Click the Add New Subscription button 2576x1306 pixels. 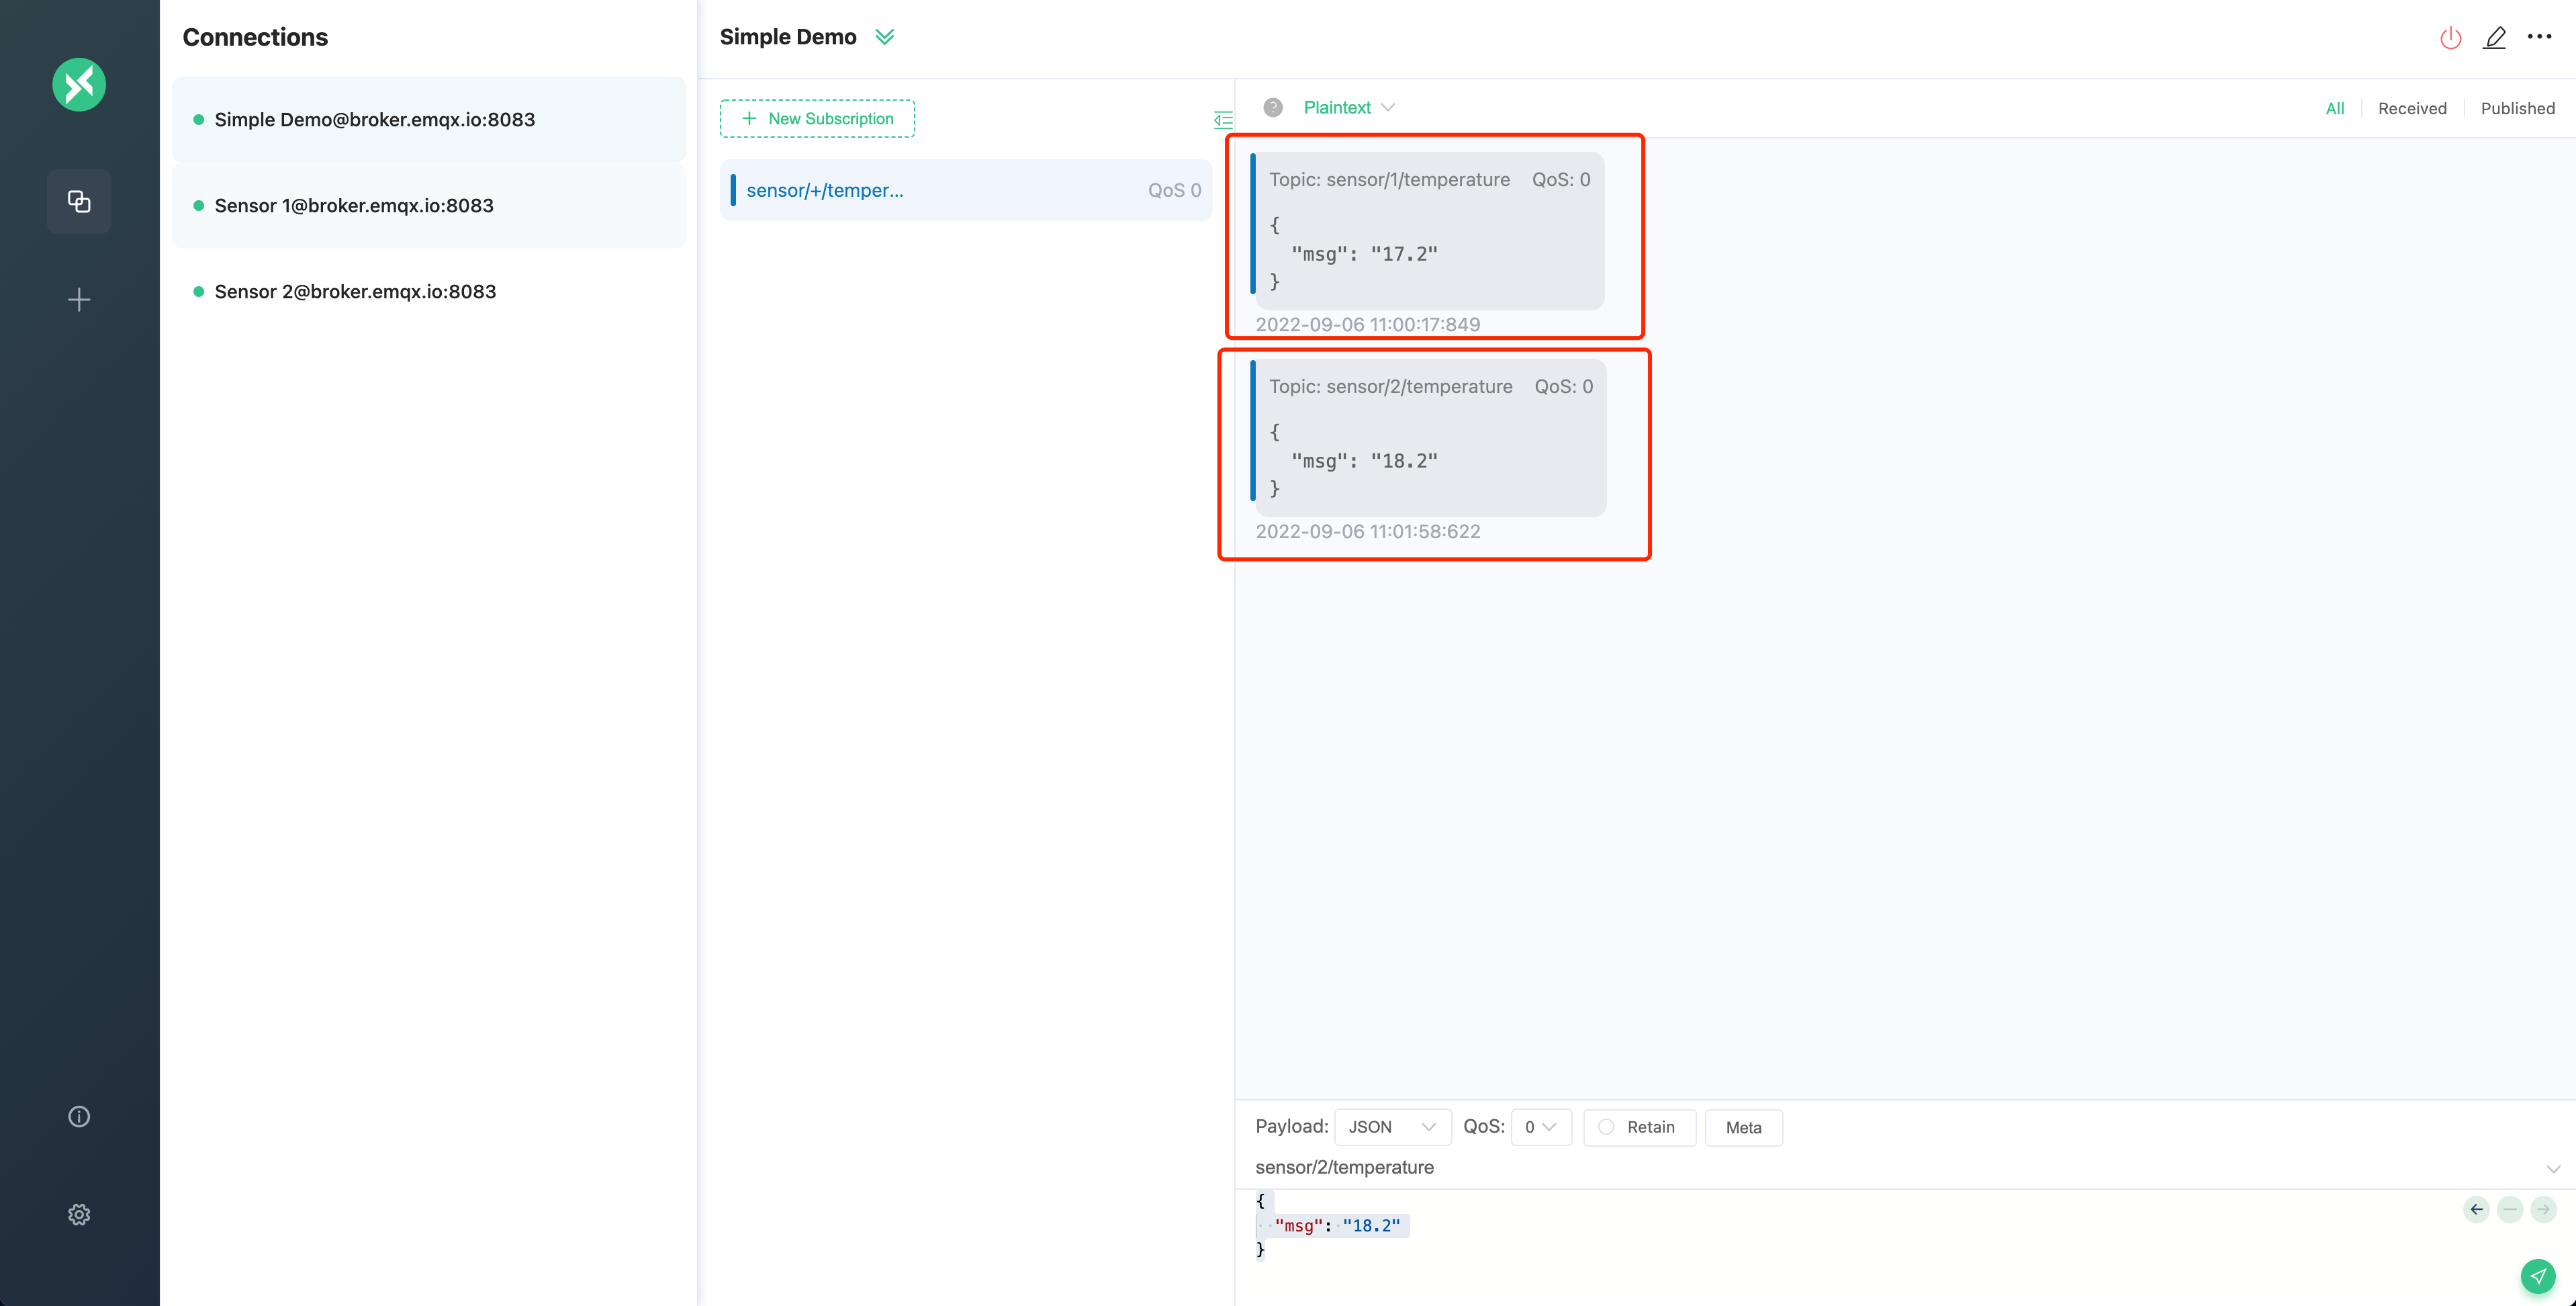[815, 117]
